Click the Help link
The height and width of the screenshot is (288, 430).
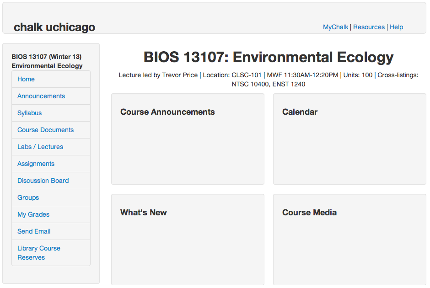[x=396, y=27]
